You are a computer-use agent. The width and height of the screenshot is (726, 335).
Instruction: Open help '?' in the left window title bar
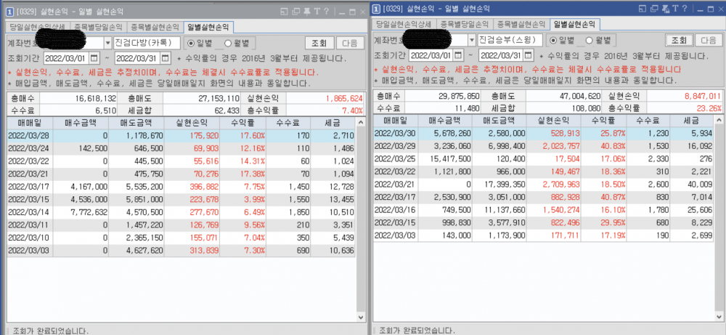pos(327,10)
